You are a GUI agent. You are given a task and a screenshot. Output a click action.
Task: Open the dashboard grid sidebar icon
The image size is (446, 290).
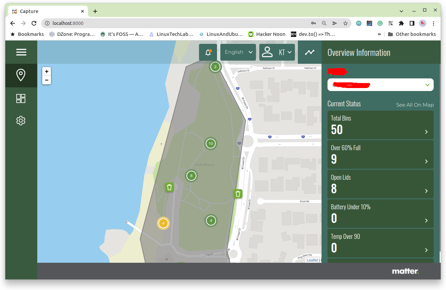click(x=21, y=98)
